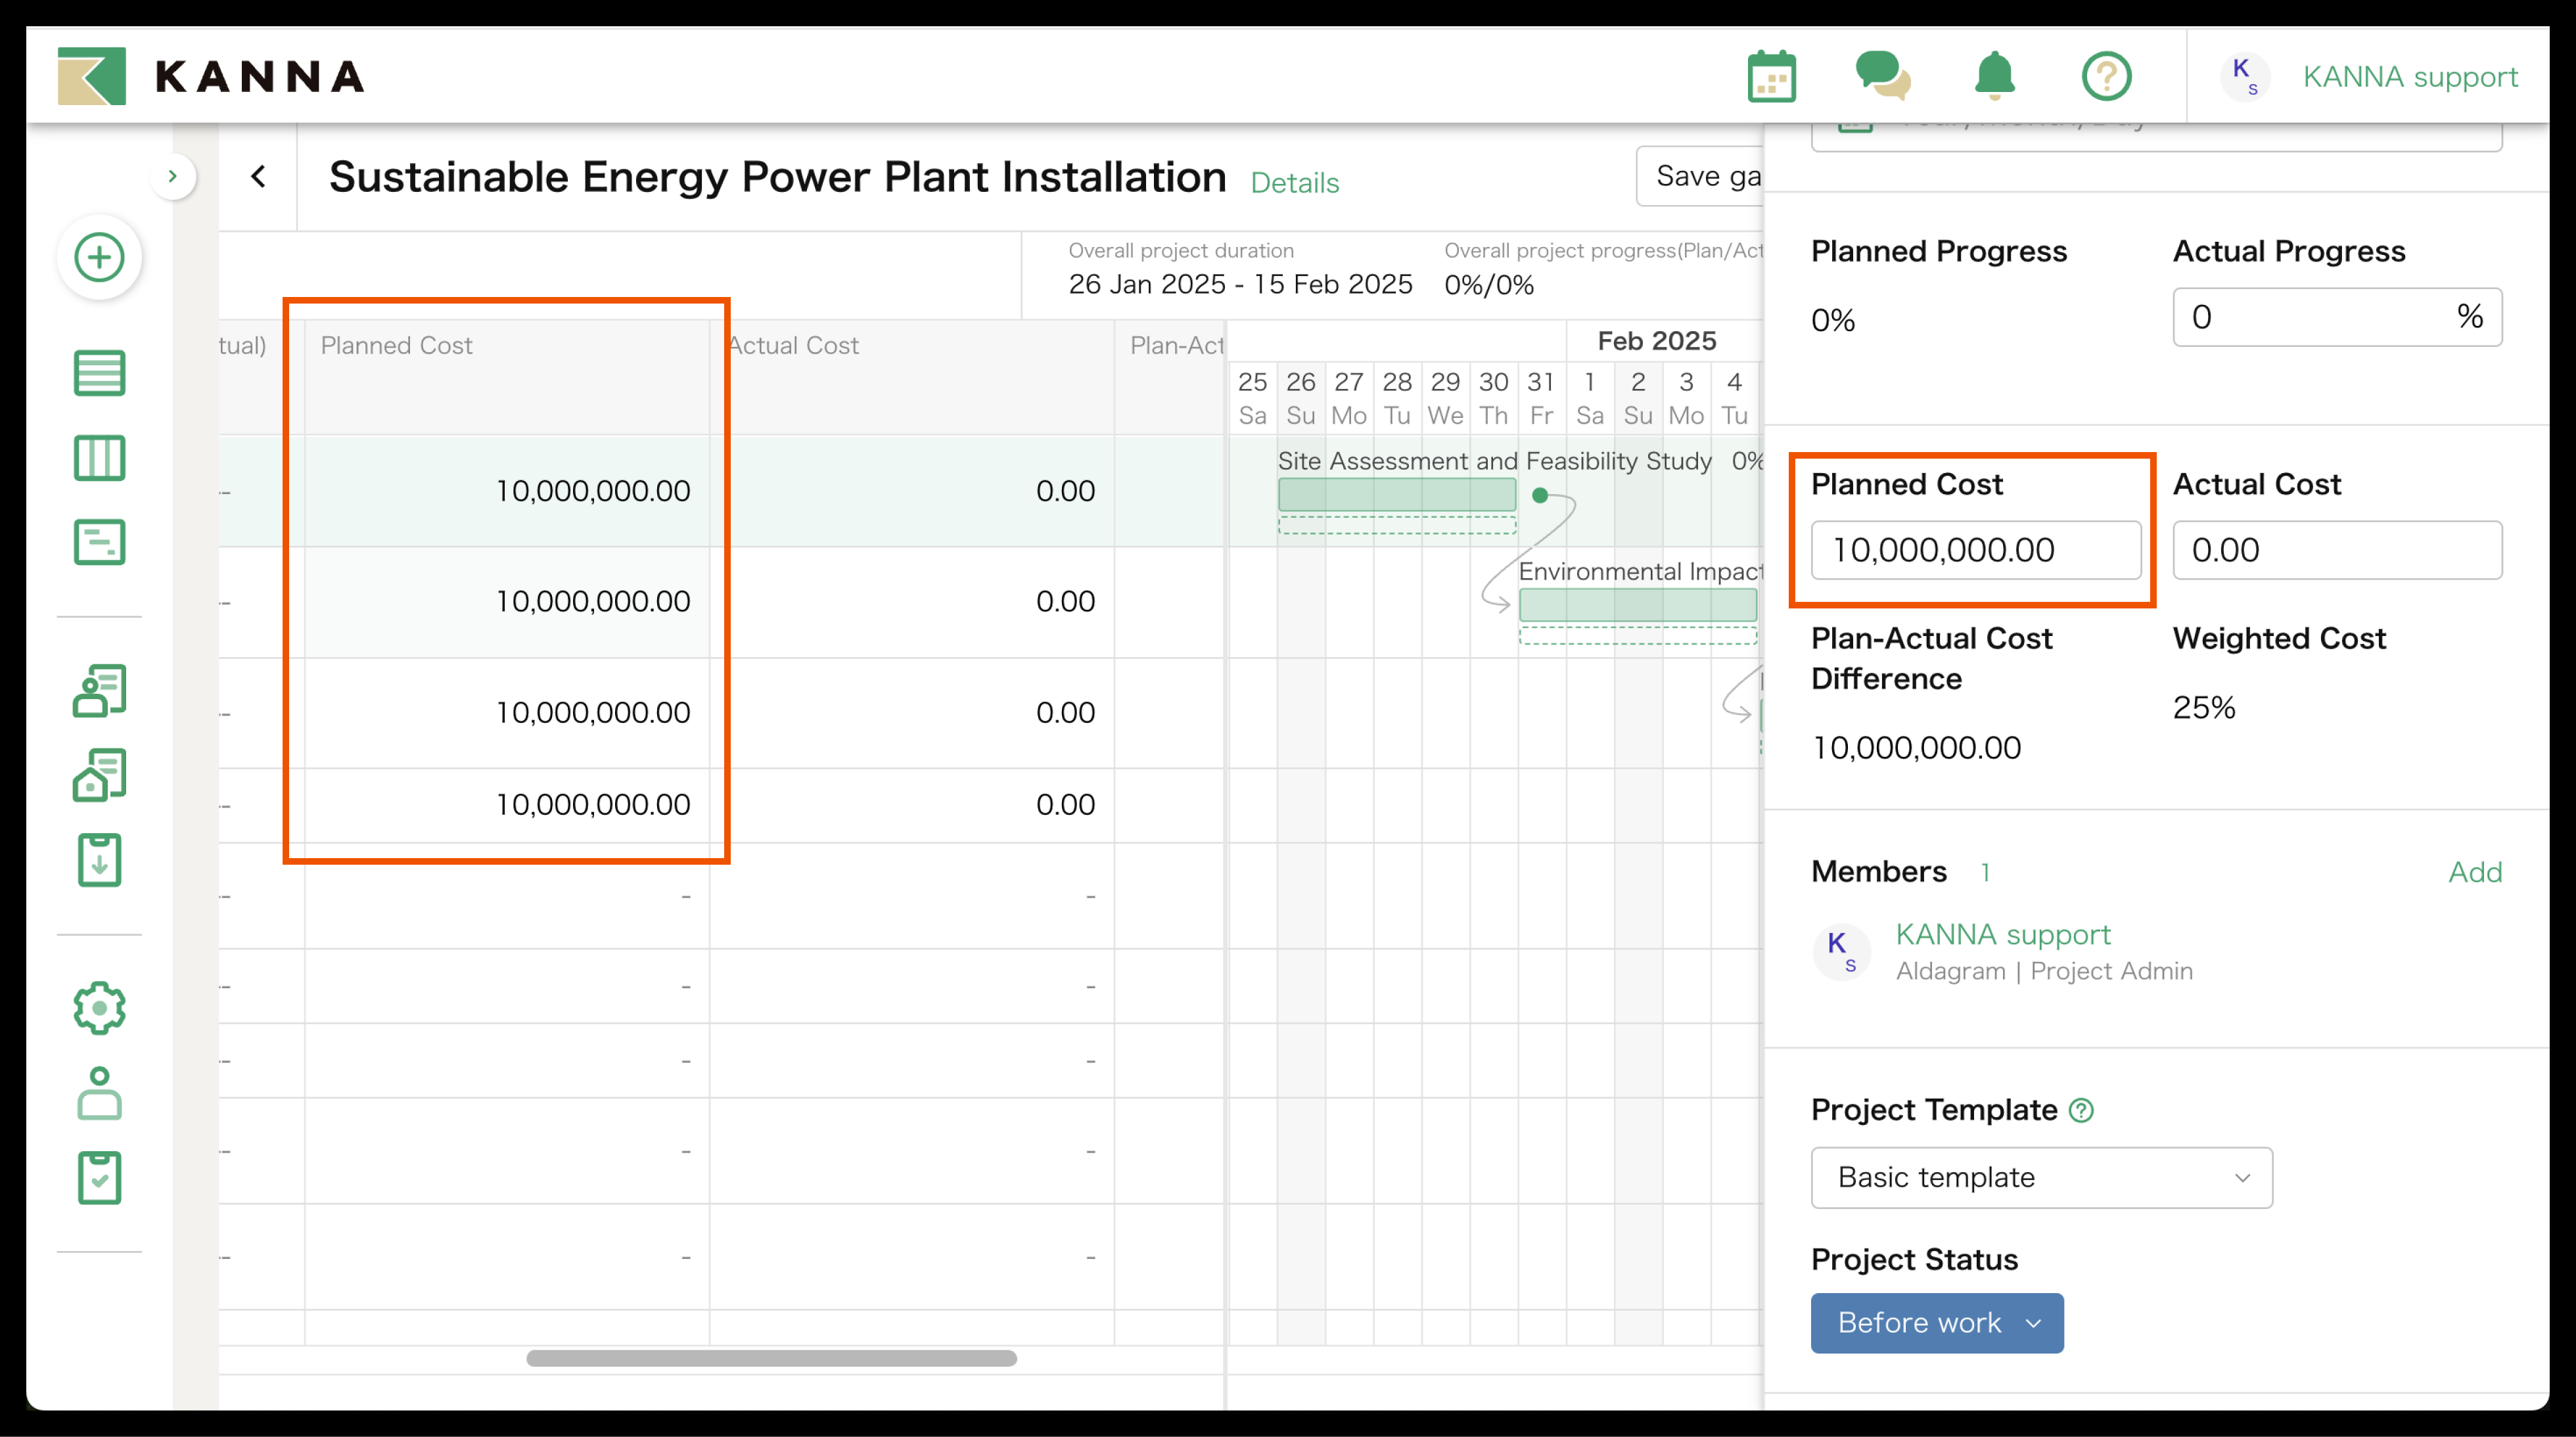The image size is (2576, 1437).
Task: Click the Details link
Action: (x=1294, y=183)
